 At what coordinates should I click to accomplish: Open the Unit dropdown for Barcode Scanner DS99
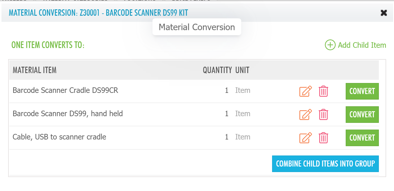(x=243, y=114)
